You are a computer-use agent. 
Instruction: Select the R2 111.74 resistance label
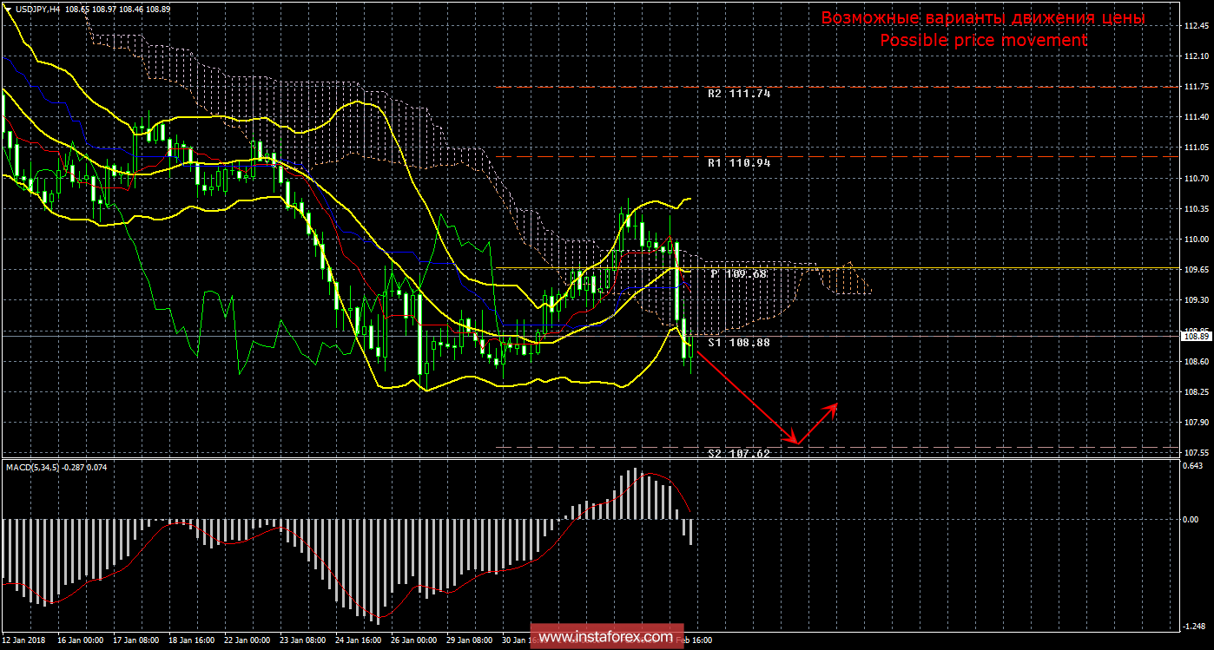click(738, 94)
